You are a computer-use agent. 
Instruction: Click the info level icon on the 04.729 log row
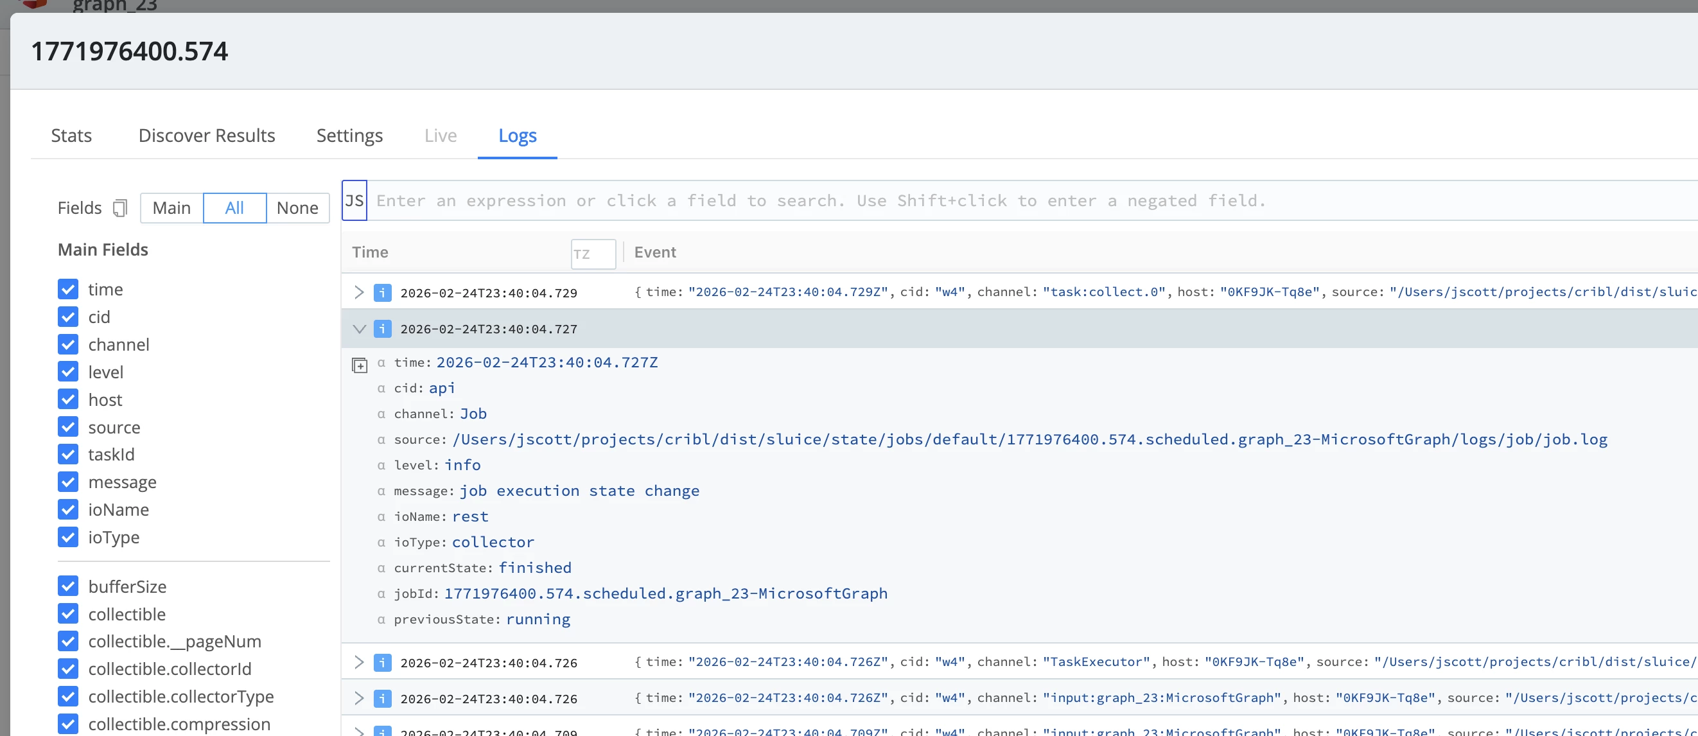382,293
